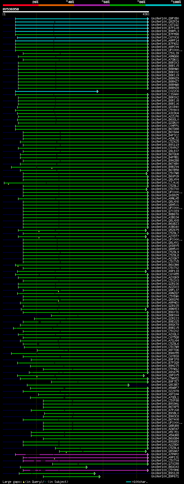
Task: Select the UniRef100_Q9FL37 label
Action: [x=165, y=290]
